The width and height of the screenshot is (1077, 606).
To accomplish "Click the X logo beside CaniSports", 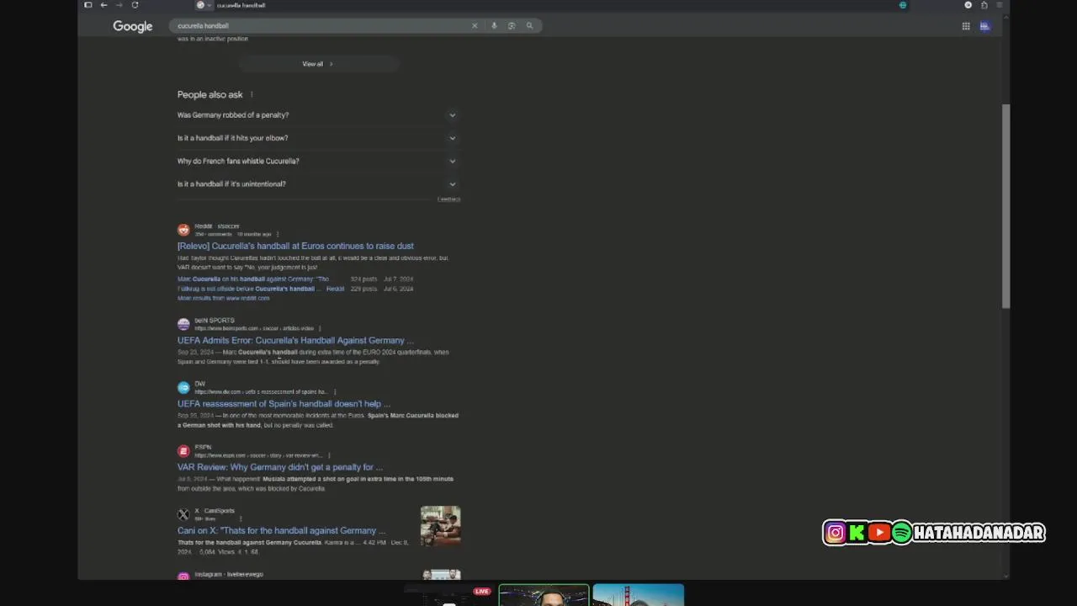I will [183, 514].
